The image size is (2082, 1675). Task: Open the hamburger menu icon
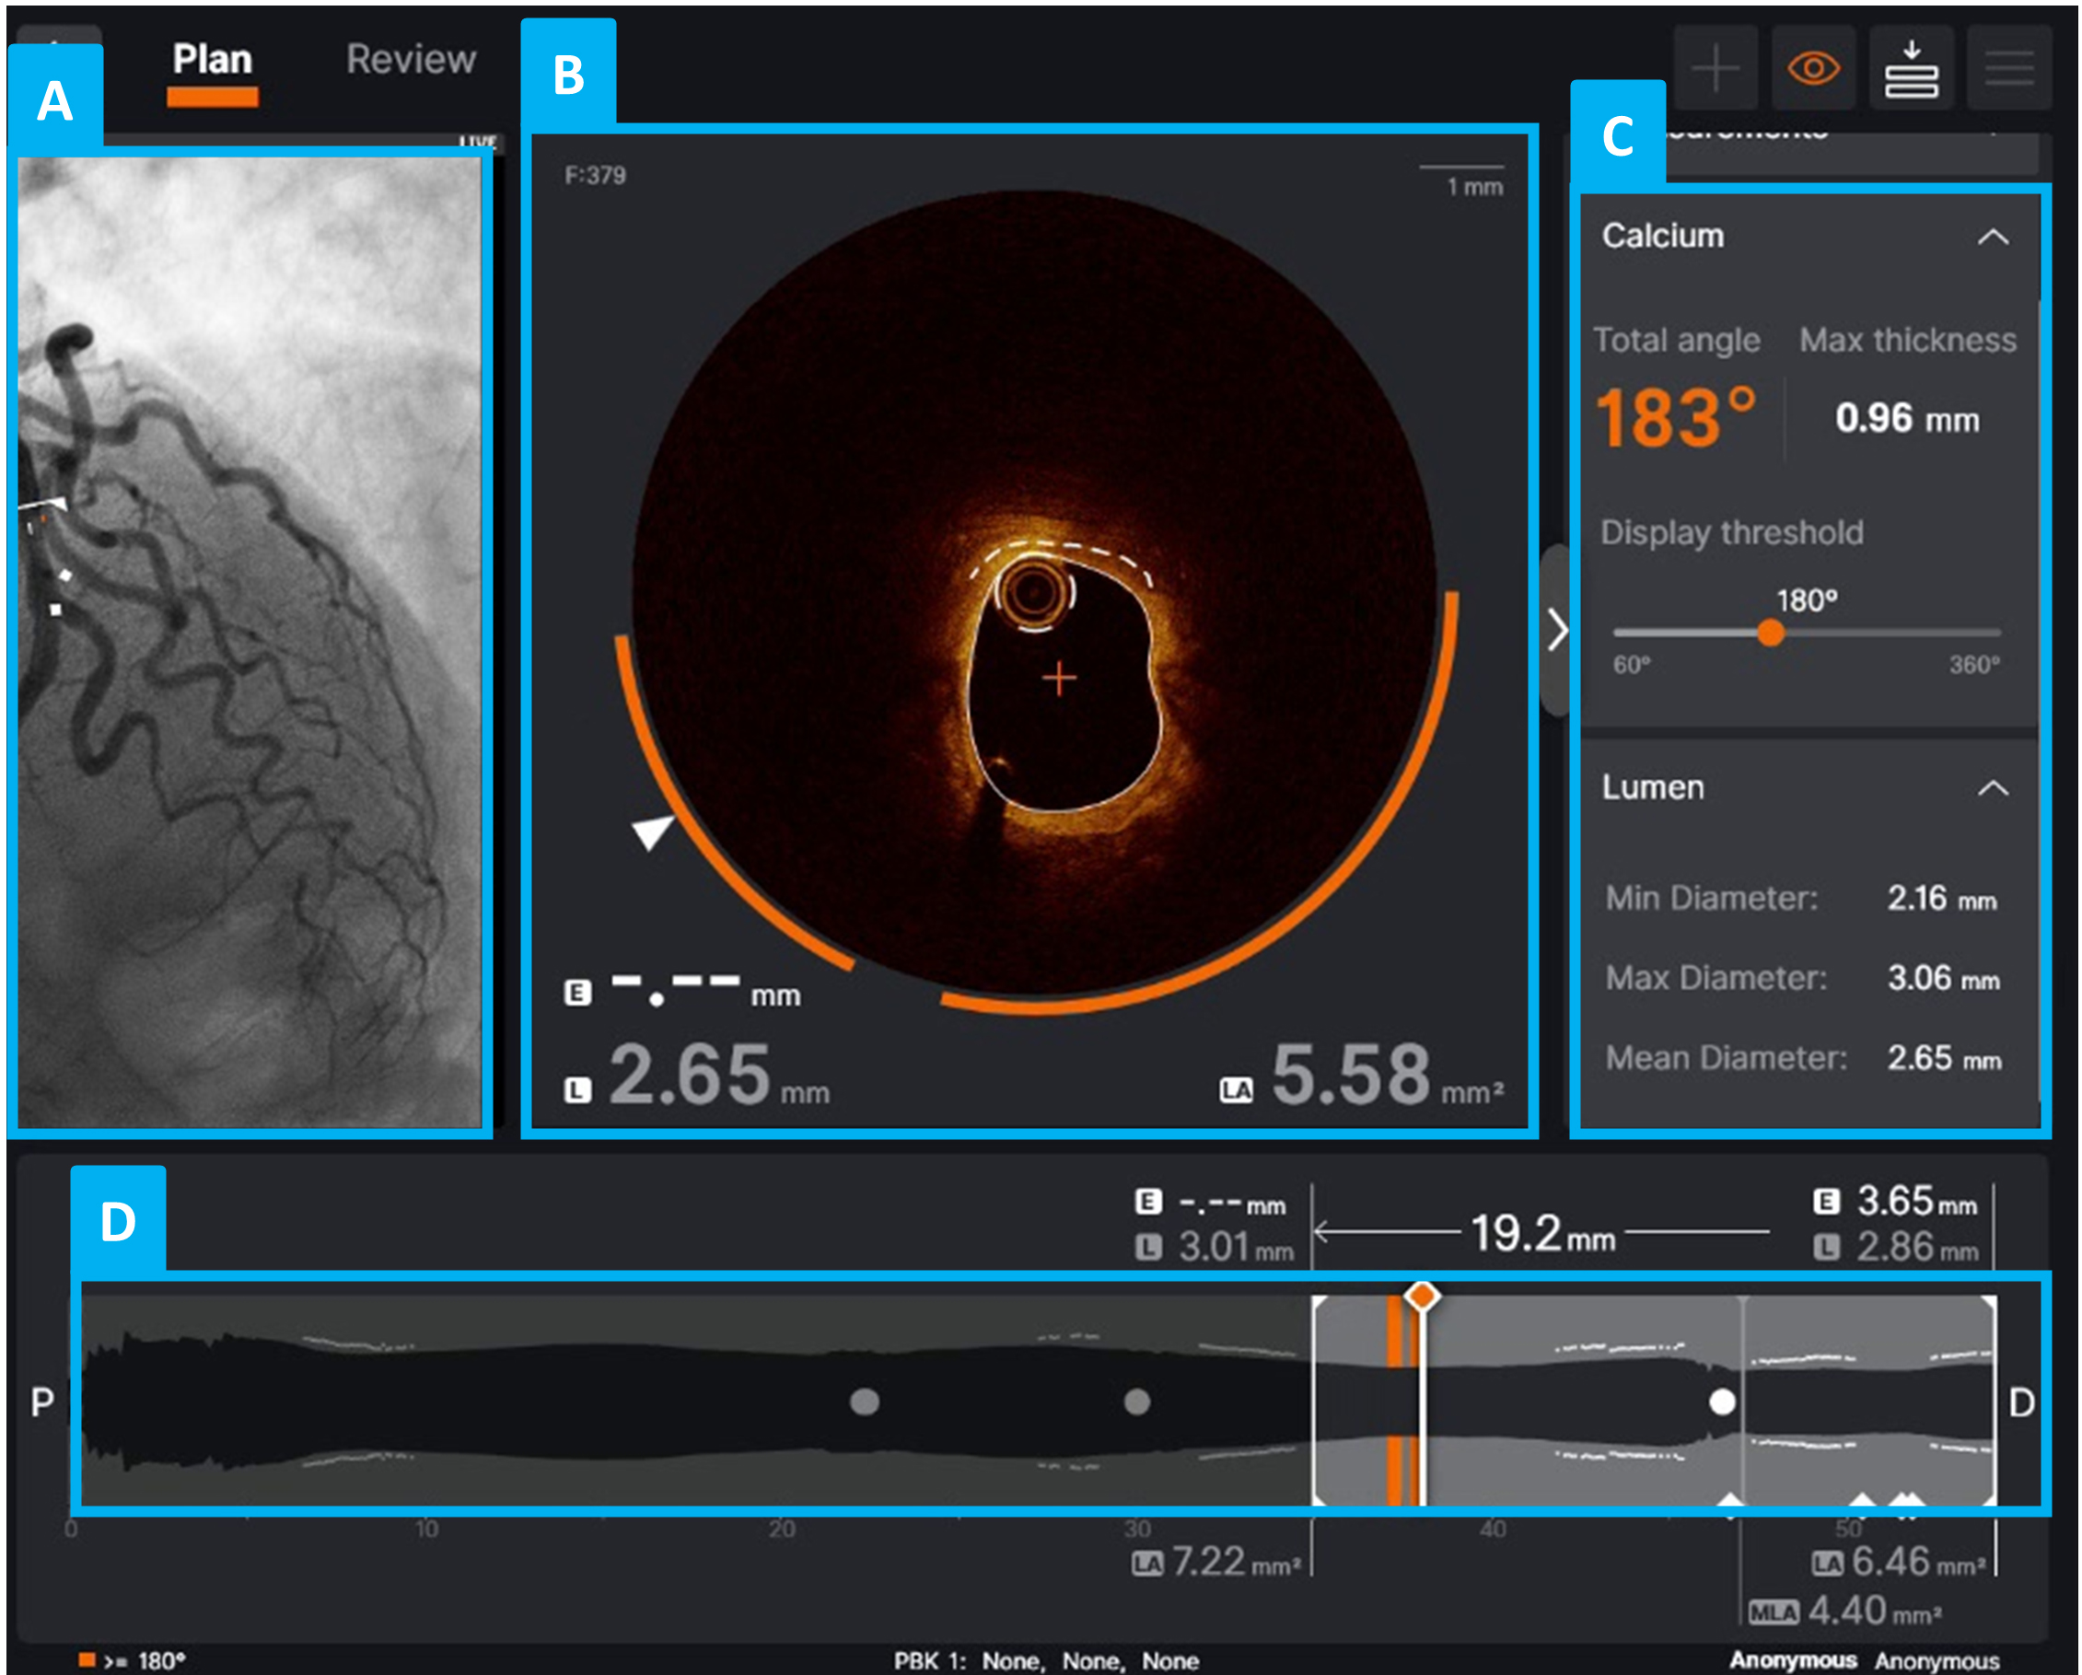(2008, 68)
